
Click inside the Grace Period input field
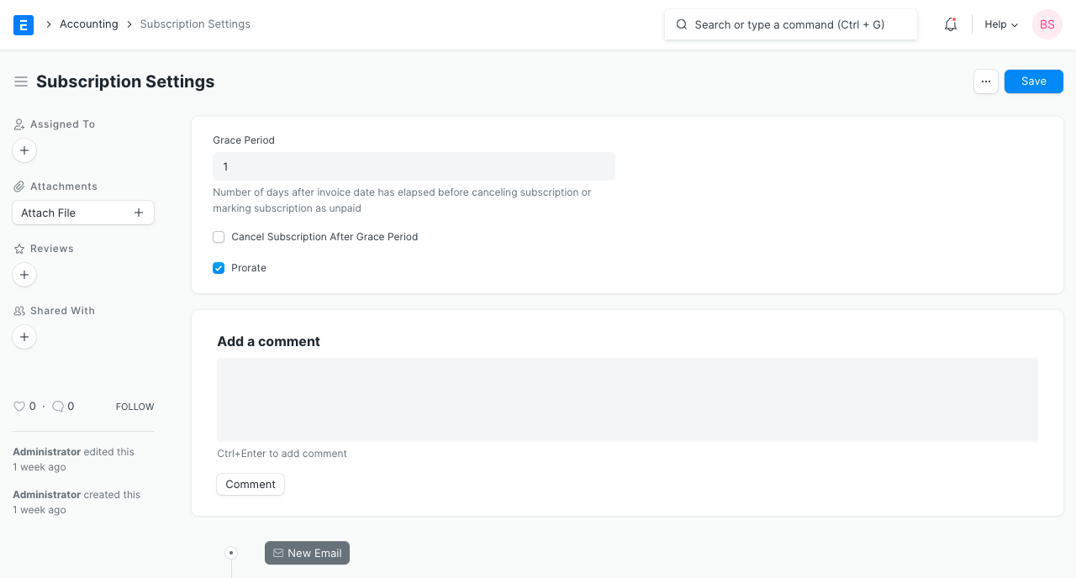click(x=414, y=166)
